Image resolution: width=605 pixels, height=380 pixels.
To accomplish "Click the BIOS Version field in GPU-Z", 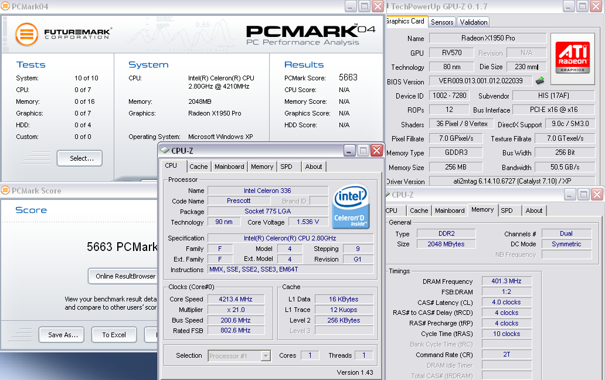I will coord(480,80).
